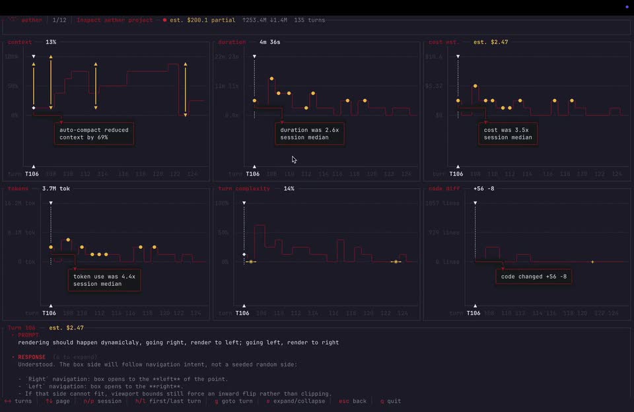
Task: Click the ↓1.4M output token count
Action: point(279,20)
